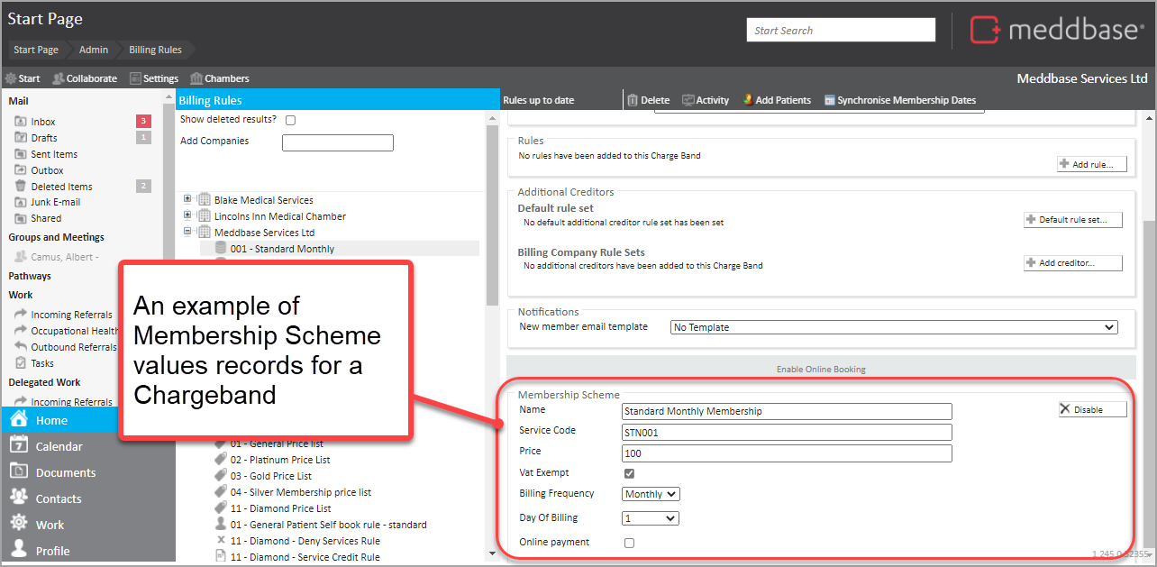Uncheck the Vat Exempt checkbox

coord(629,473)
